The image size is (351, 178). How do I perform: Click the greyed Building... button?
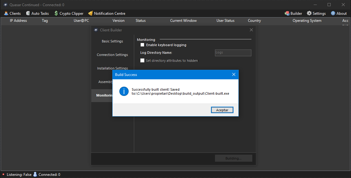click(233, 158)
